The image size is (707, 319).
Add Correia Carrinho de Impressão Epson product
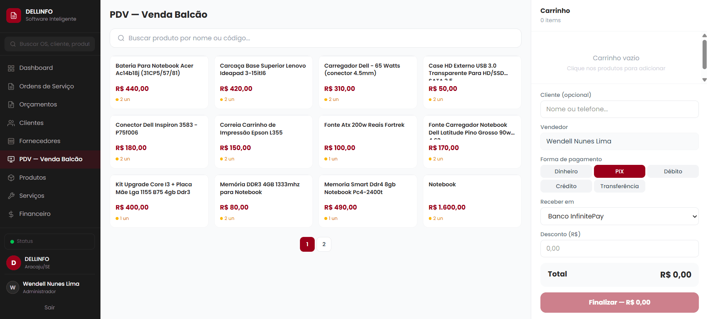pyautogui.click(x=263, y=142)
